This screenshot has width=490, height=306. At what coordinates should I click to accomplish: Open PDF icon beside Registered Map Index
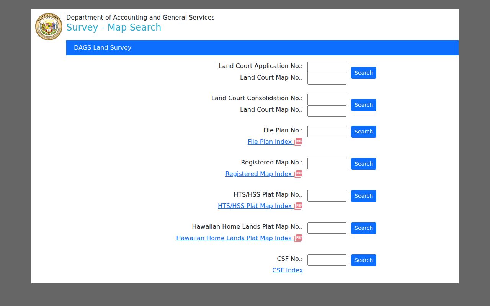coord(298,174)
